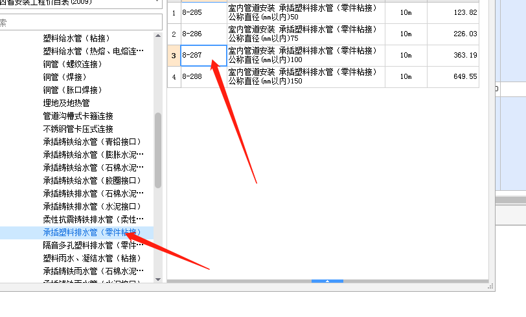Click scrollbar up arrow in tree list

(158, 36)
